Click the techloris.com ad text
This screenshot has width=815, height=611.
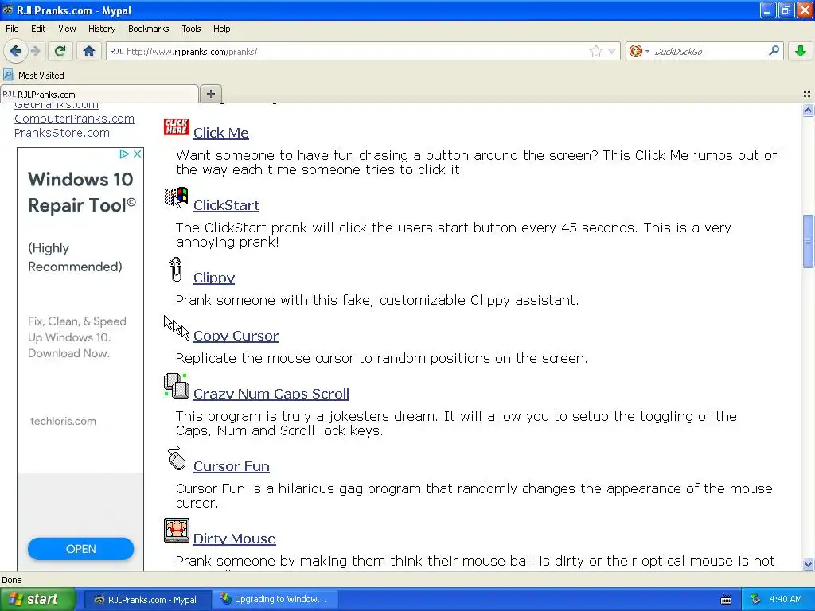click(x=64, y=422)
